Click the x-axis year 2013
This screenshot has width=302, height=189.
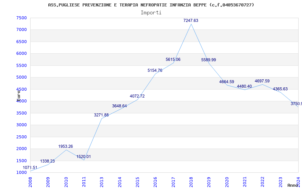102,182
